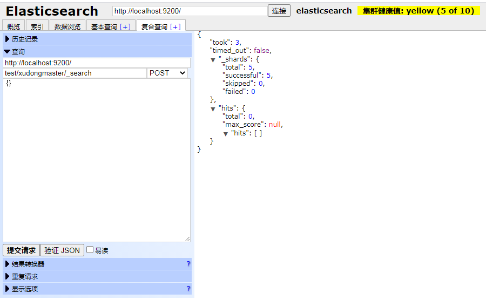Image resolution: width=486 pixels, height=307 pixels.
Task: Open the 数据浏览 tab
Action: [x=67, y=26]
